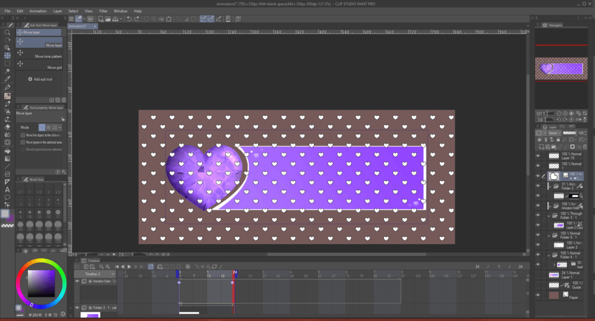The height and width of the screenshot is (321, 595).
Task: Expand the Mode options dropdown arrow
Action: tap(60, 127)
